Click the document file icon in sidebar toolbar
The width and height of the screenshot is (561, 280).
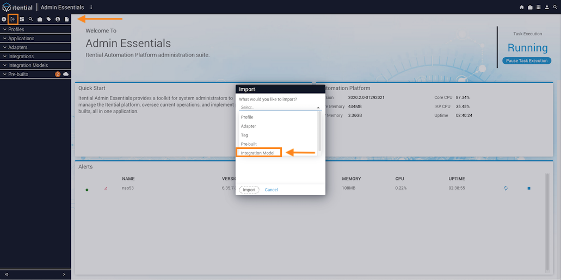coord(66,19)
